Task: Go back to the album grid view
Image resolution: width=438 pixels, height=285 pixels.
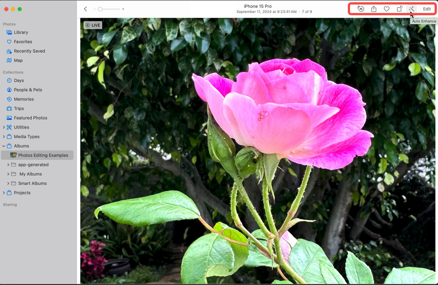Action: tap(85, 9)
